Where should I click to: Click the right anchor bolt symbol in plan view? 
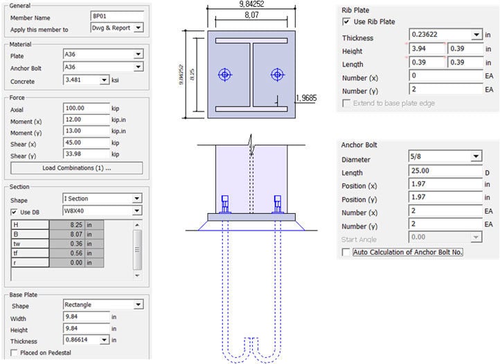tap(277, 75)
